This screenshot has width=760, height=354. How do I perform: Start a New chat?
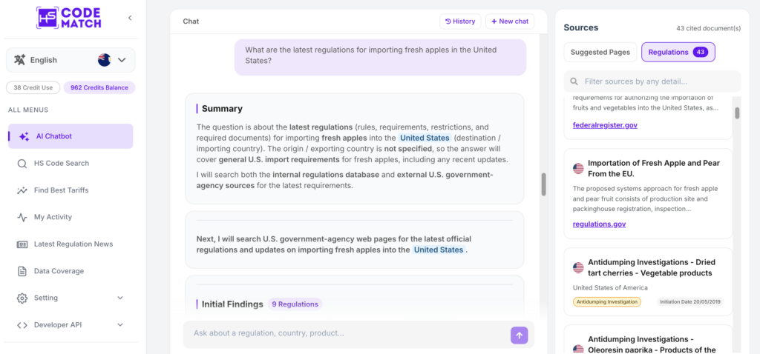tap(510, 21)
